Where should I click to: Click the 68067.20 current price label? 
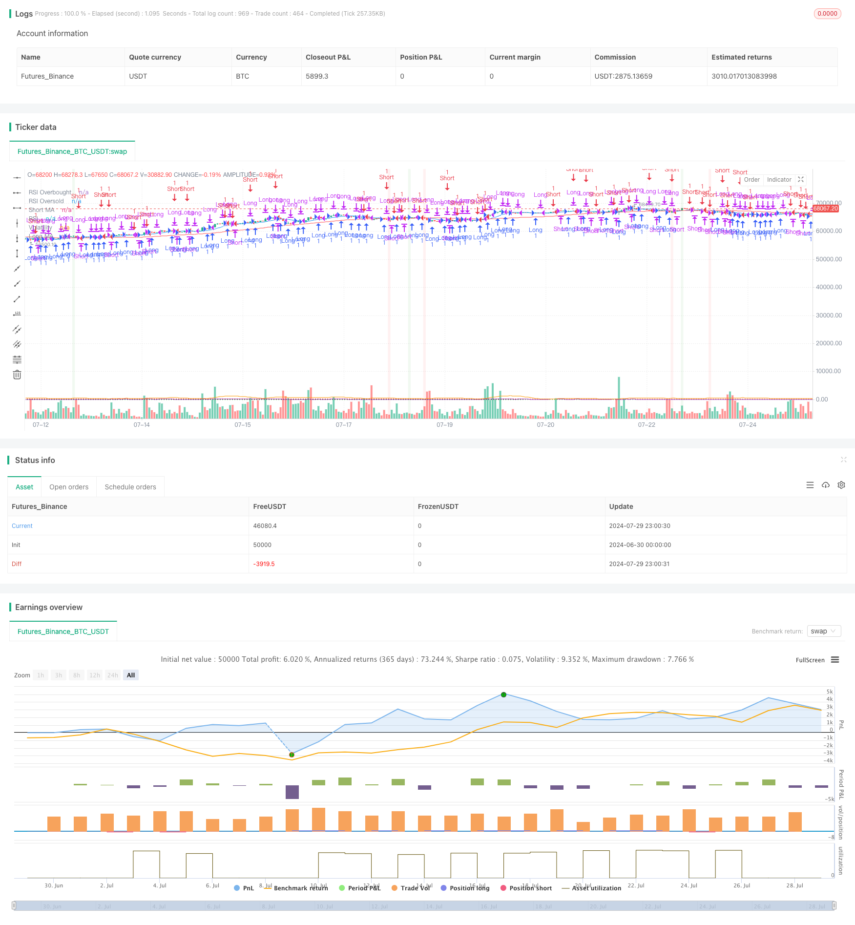[825, 209]
